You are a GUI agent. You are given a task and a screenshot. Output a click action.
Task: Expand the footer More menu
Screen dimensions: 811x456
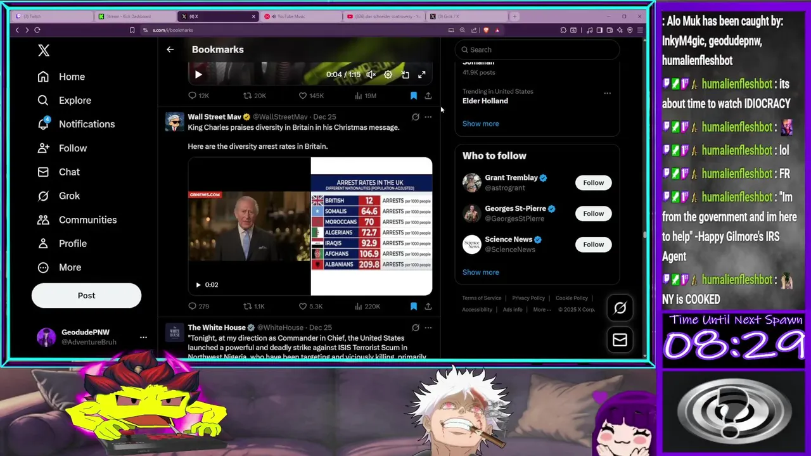coord(542,310)
